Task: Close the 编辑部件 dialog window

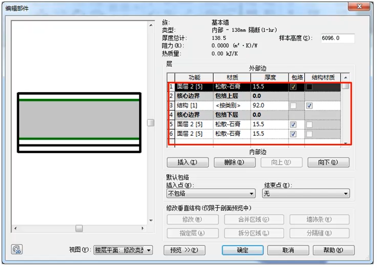Action: pos(359,6)
